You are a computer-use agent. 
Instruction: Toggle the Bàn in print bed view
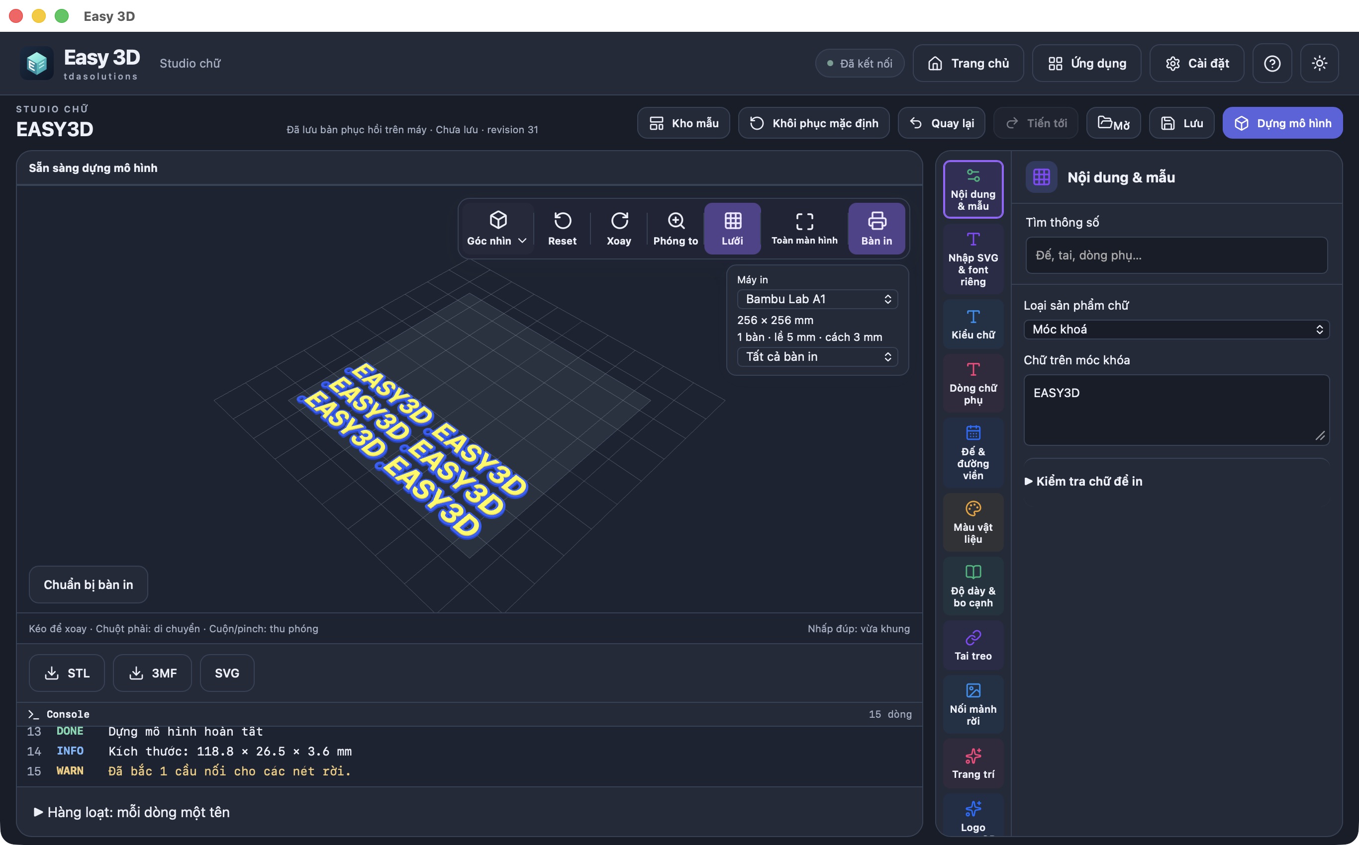[x=876, y=229]
